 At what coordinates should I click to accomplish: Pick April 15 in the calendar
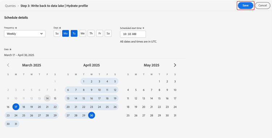[x=84, y=99]
